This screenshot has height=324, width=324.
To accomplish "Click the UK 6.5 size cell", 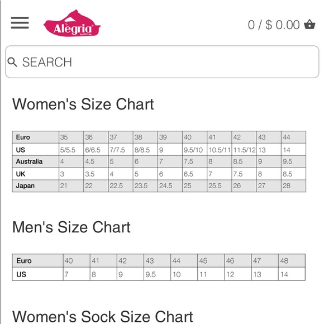I will coord(194,174).
